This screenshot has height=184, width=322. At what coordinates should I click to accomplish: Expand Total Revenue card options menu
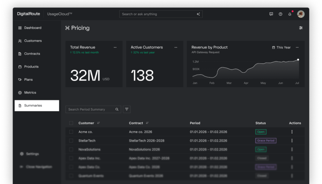115,47
